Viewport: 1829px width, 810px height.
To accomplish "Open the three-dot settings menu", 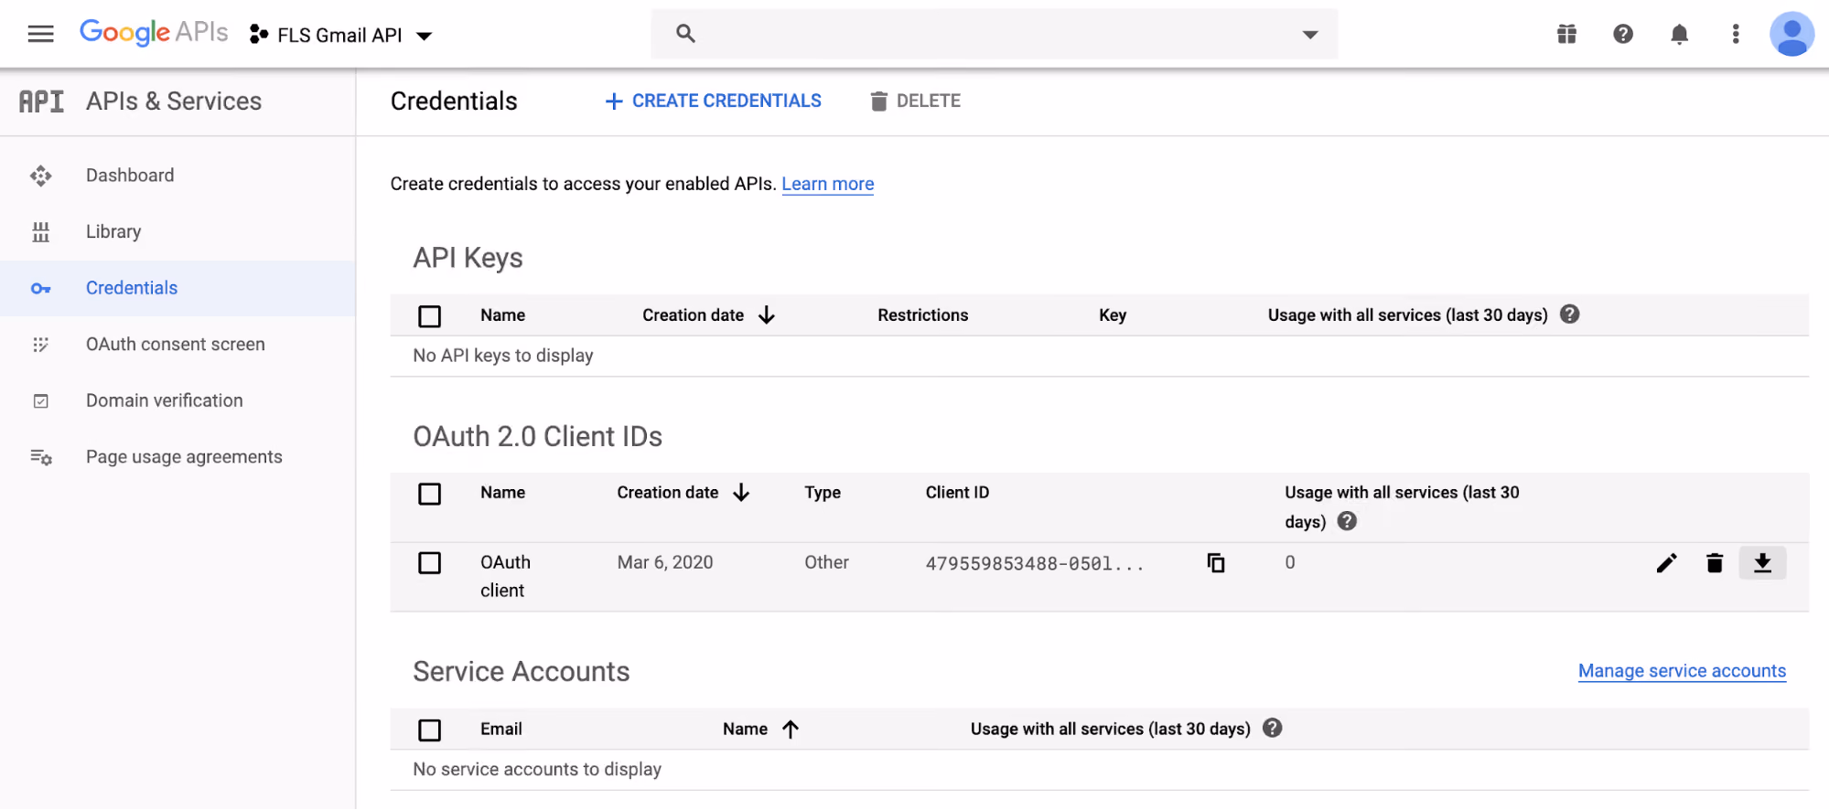I will [x=1735, y=35].
